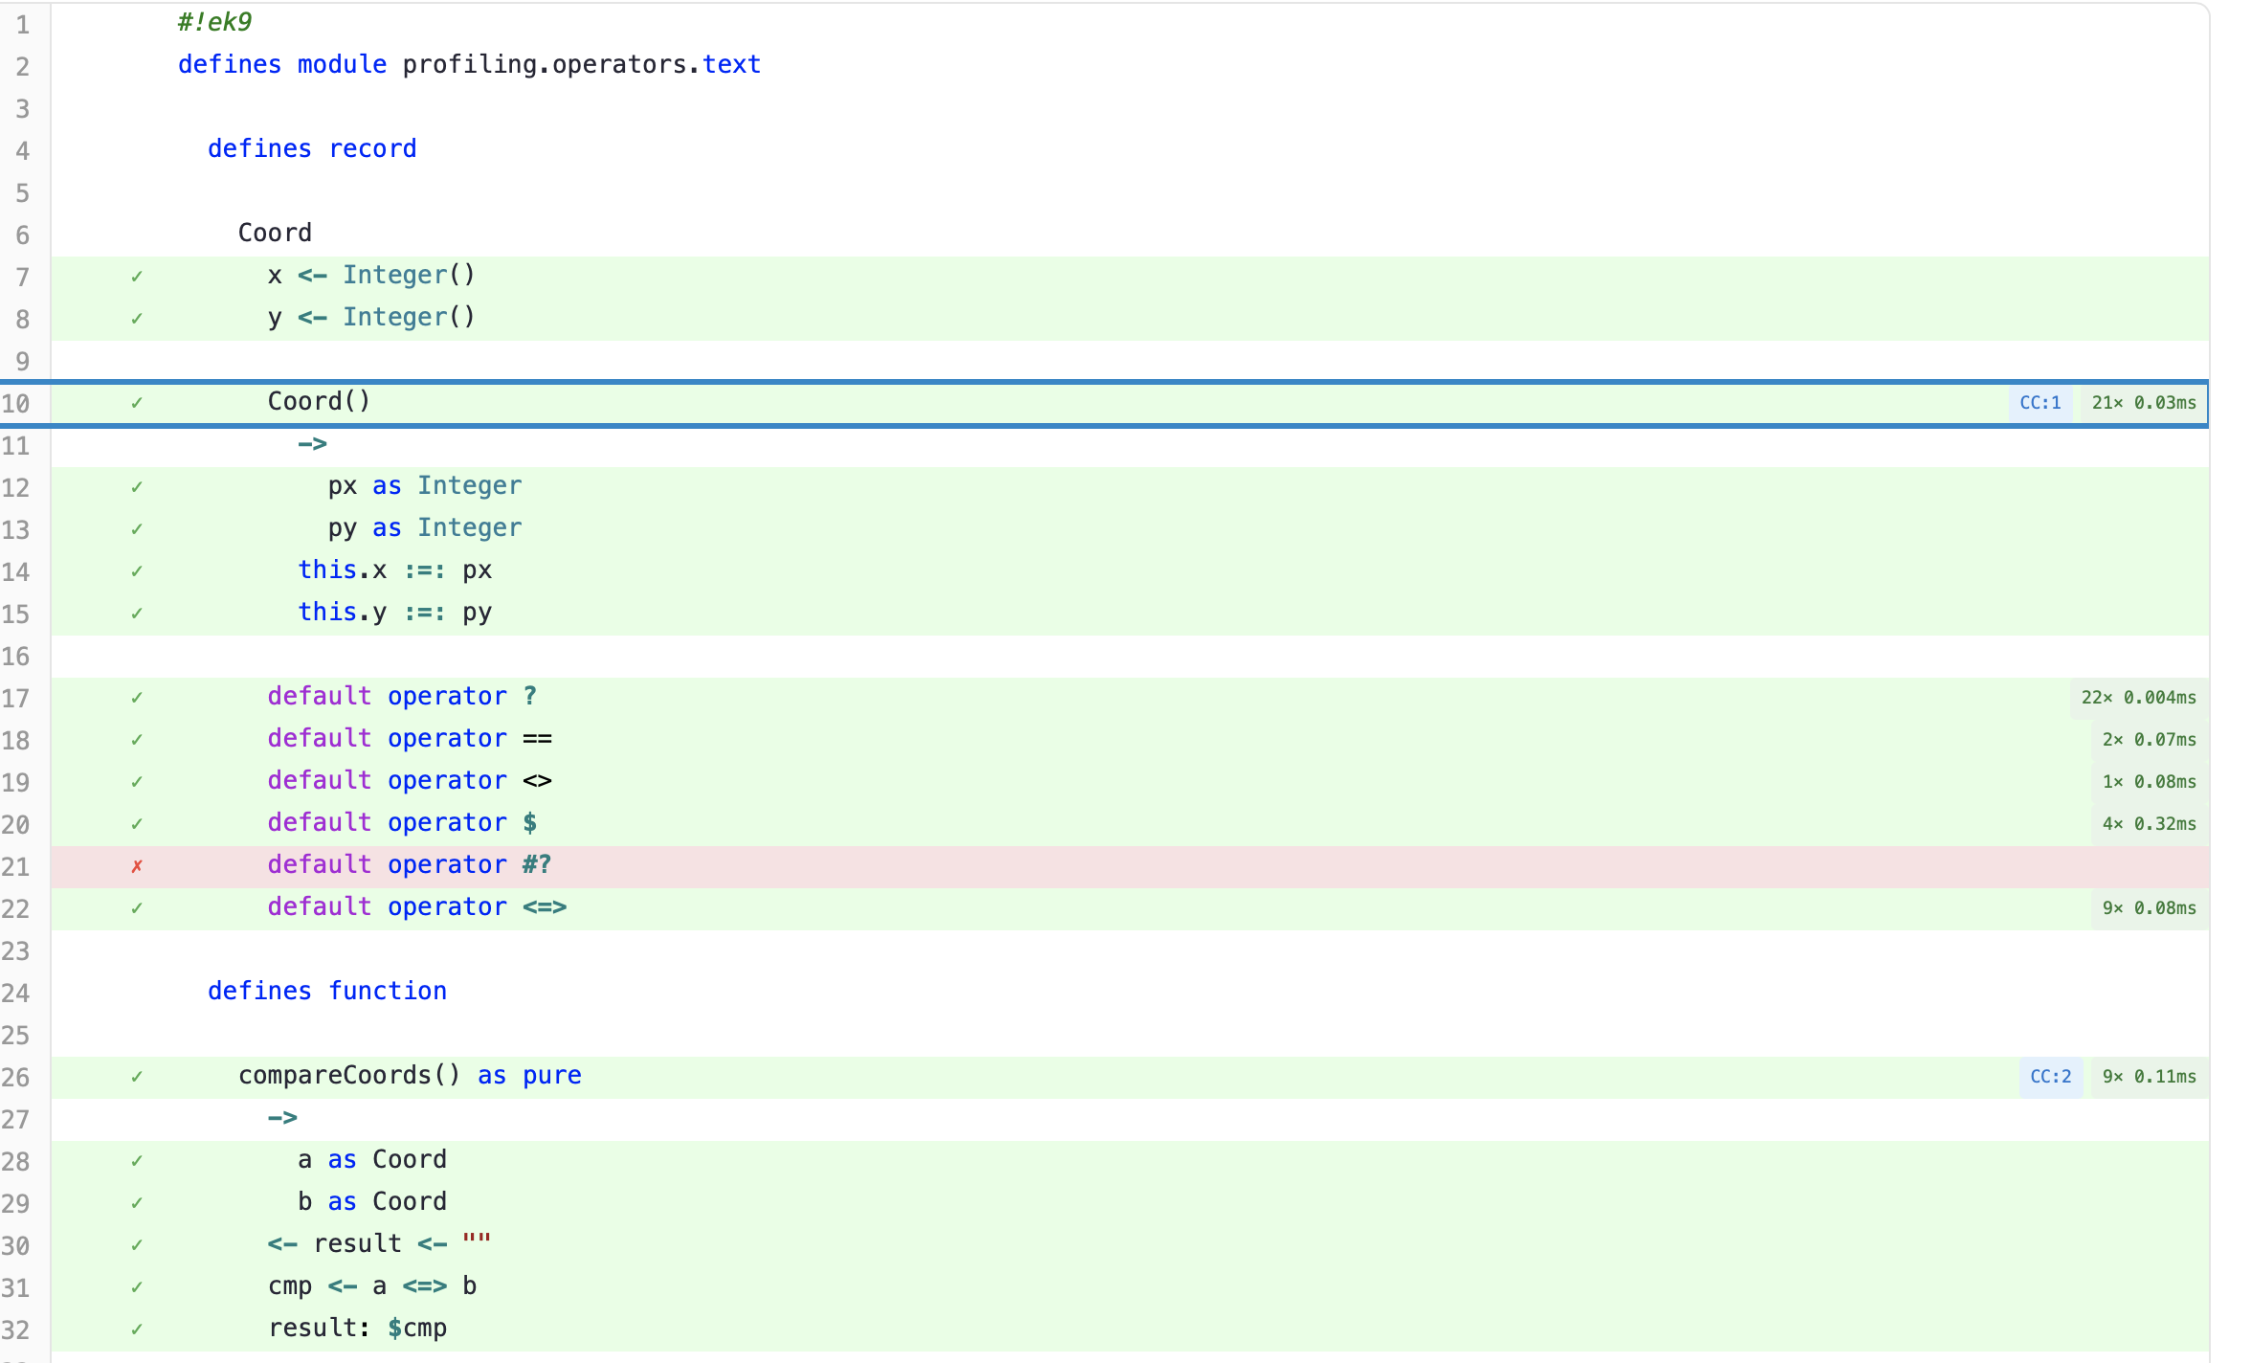Image resolution: width=2251 pixels, height=1363 pixels.
Task: Toggle the checkmark on cmp <- a <=> b line
Action: (x=137, y=1286)
